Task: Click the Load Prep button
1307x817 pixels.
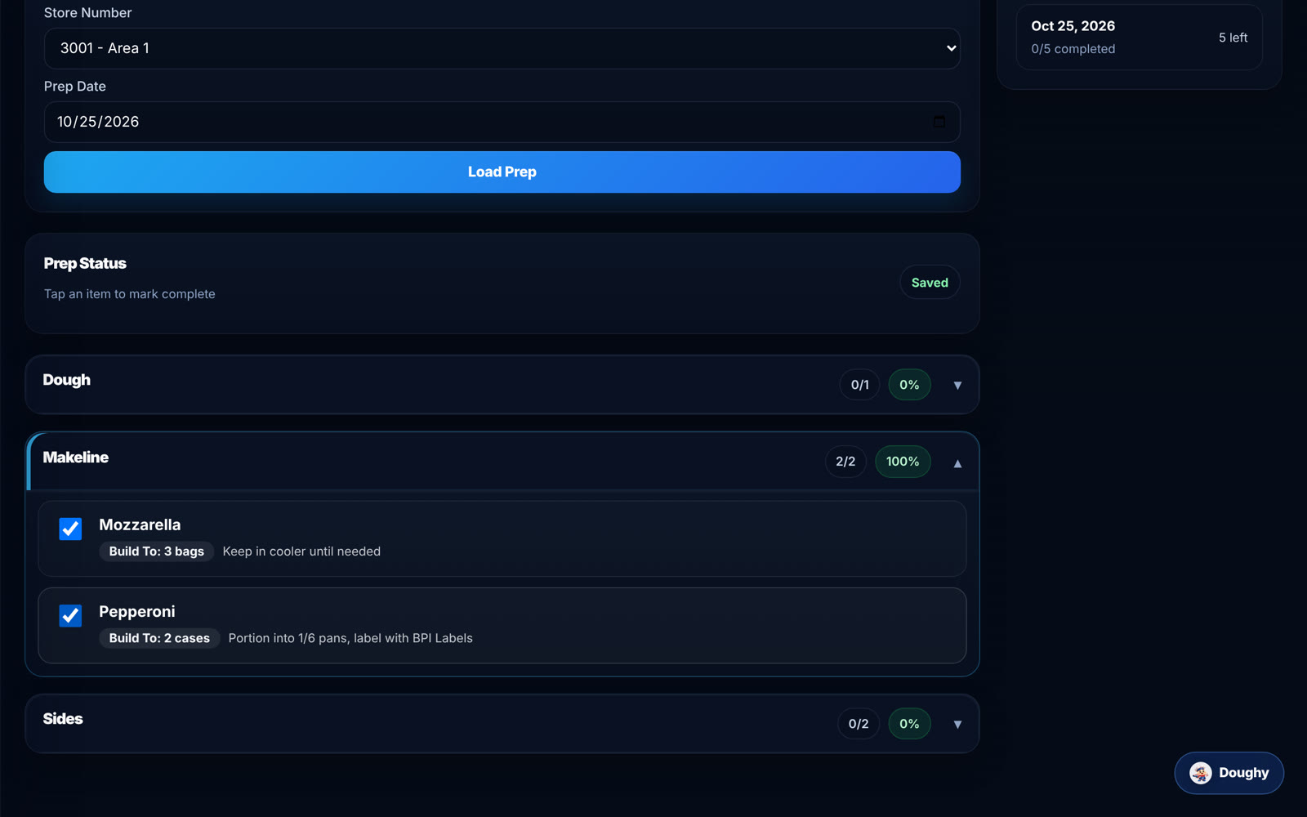Action: point(502,172)
